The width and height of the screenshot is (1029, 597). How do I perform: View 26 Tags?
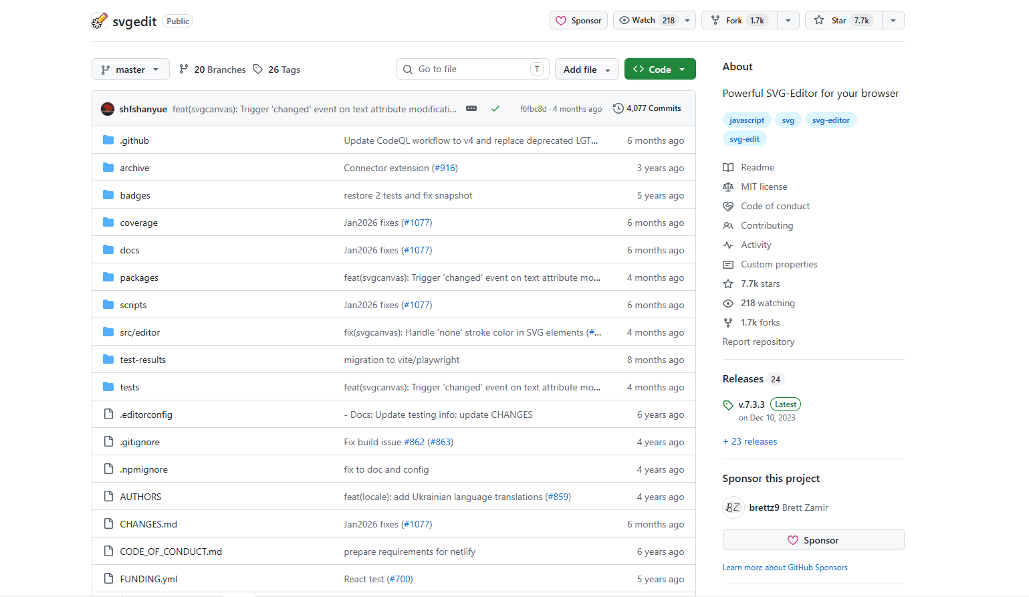click(x=277, y=70)
